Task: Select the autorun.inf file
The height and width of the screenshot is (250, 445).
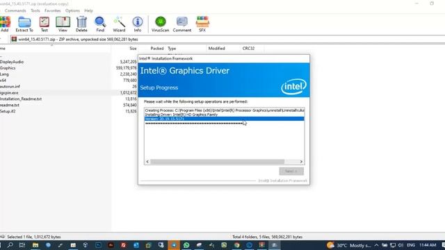Action: [x=10, y=86]
